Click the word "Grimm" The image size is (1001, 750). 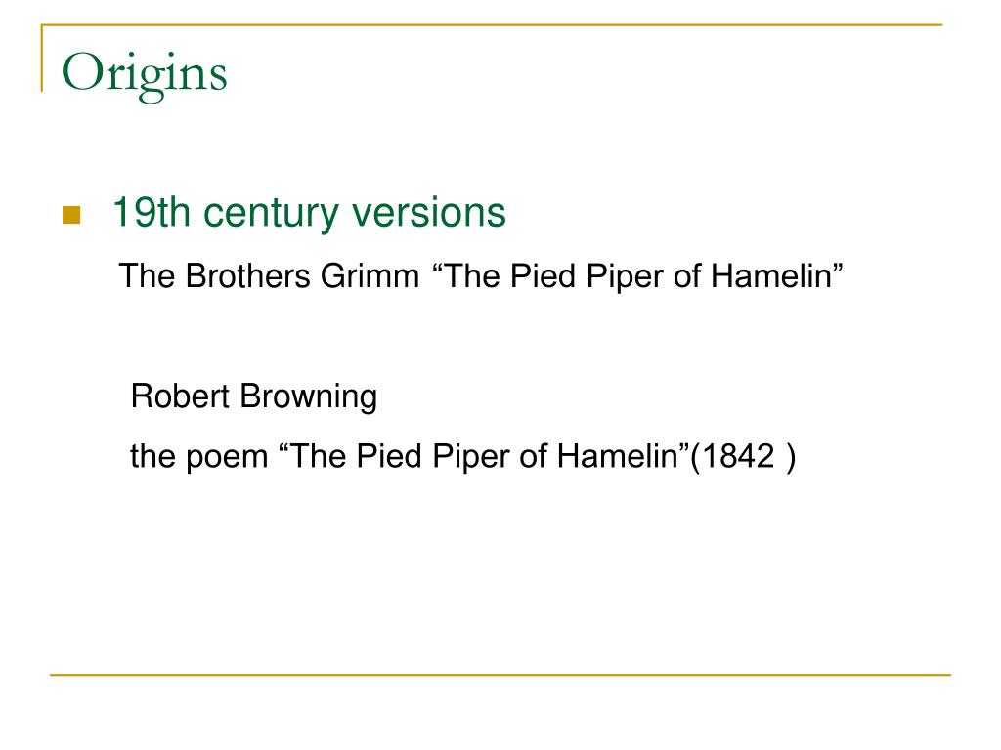[x=370, y=276]
